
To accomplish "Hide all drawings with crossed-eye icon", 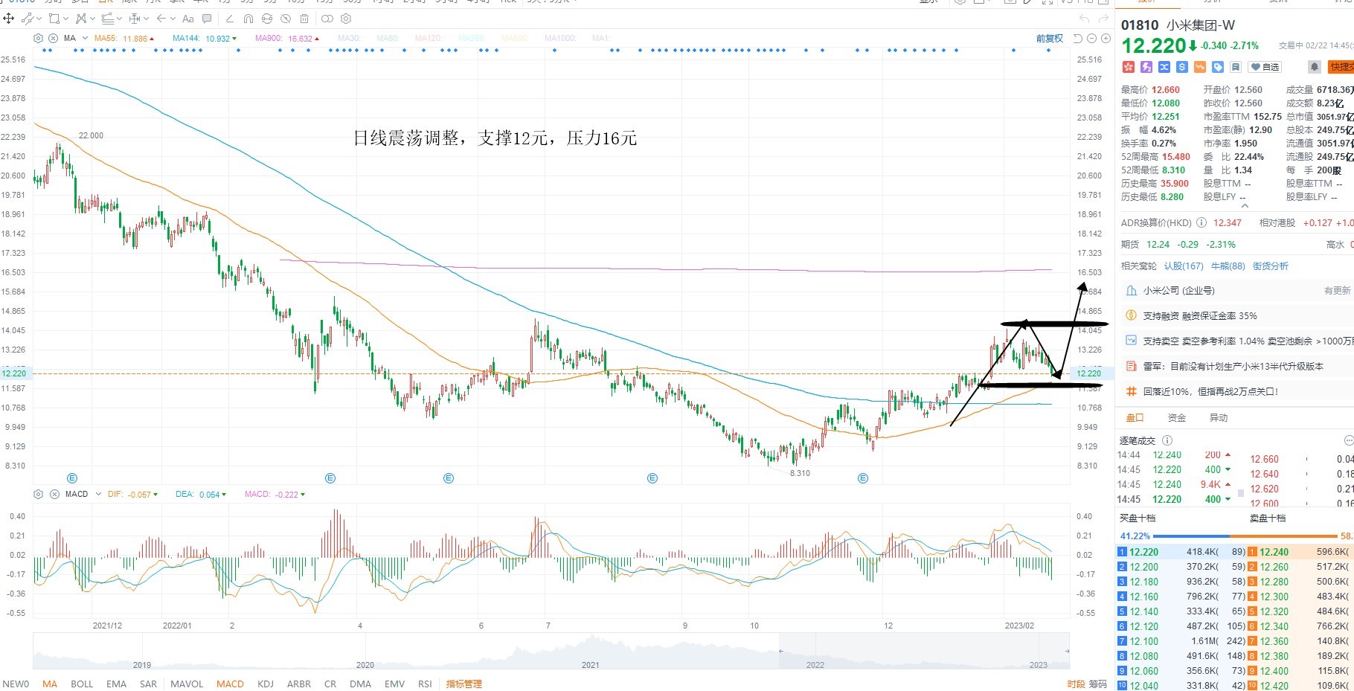I will coord(286,19).
